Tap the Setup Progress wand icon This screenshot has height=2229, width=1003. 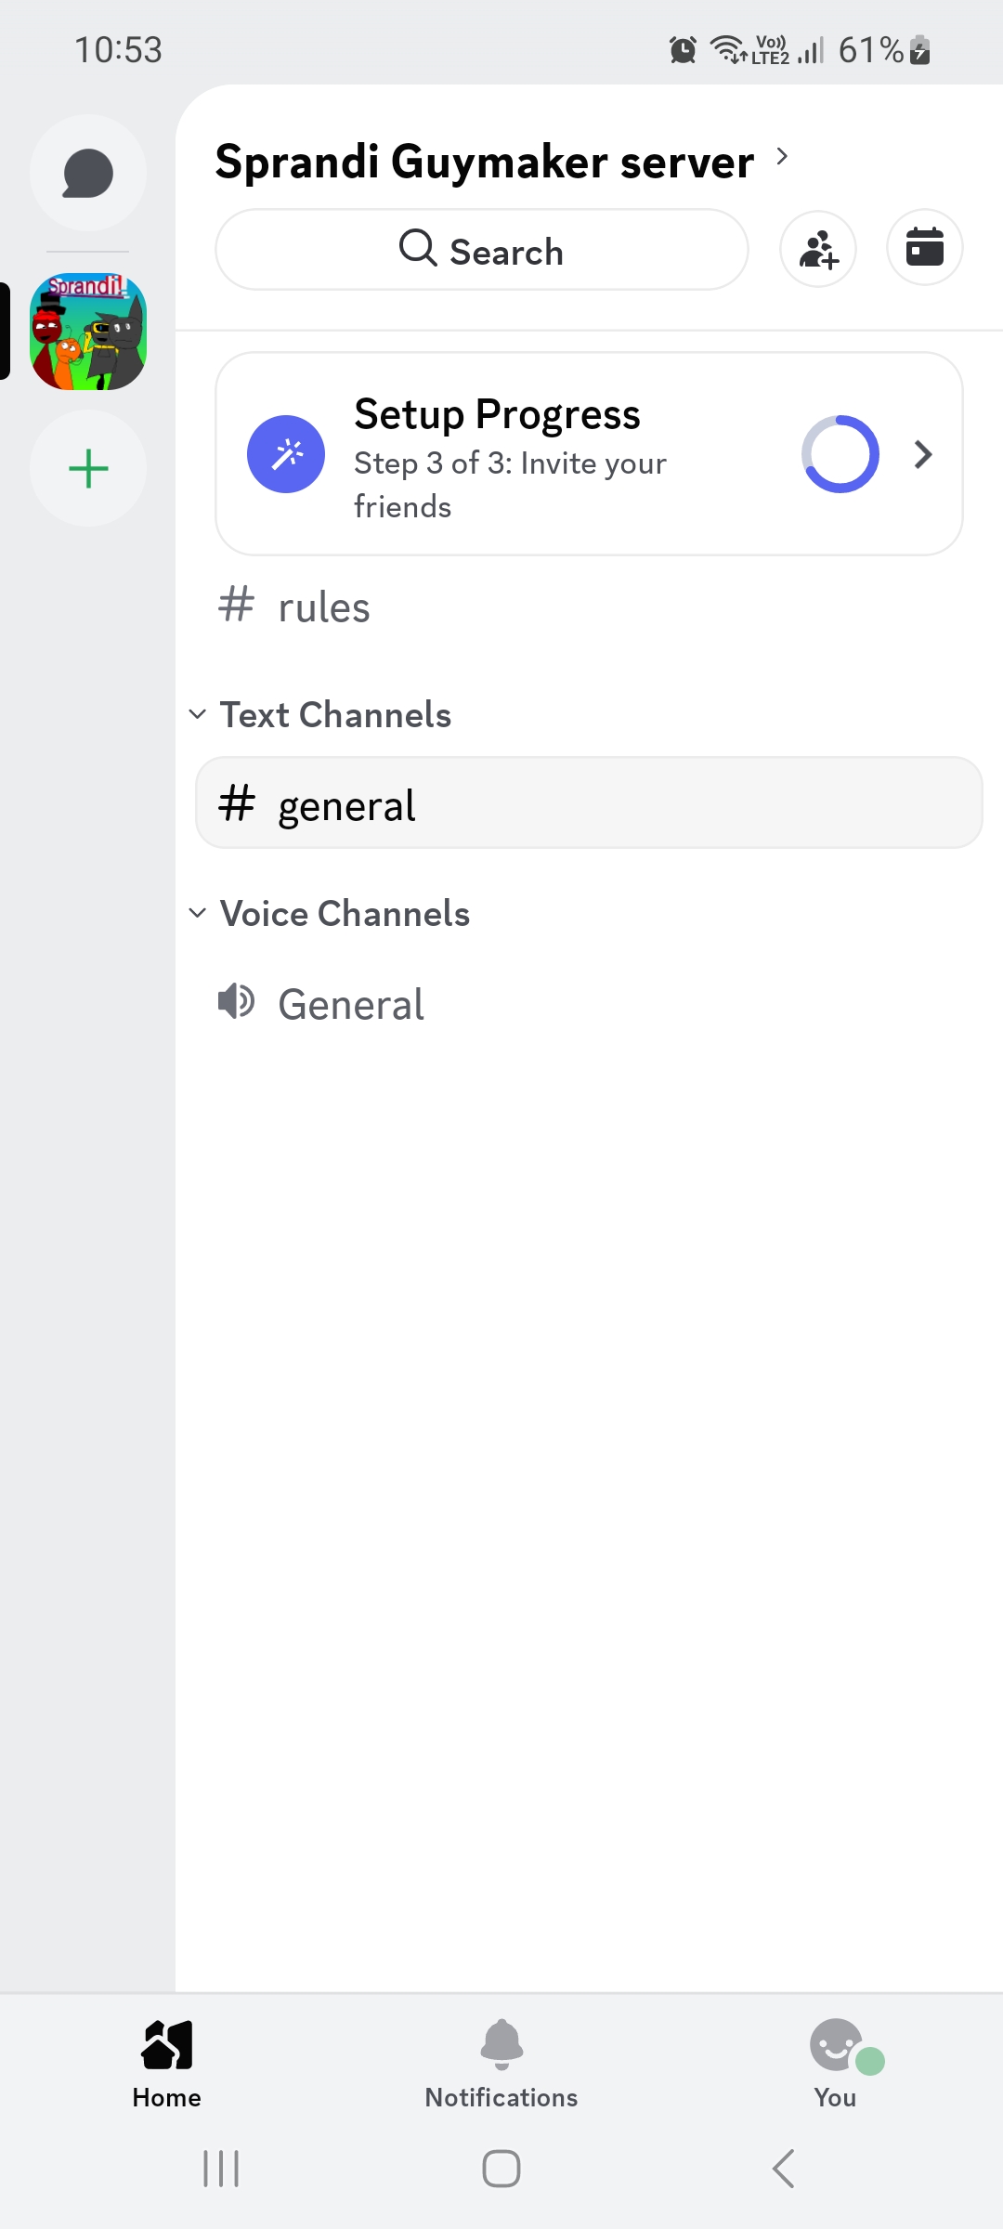pos(286,454)
